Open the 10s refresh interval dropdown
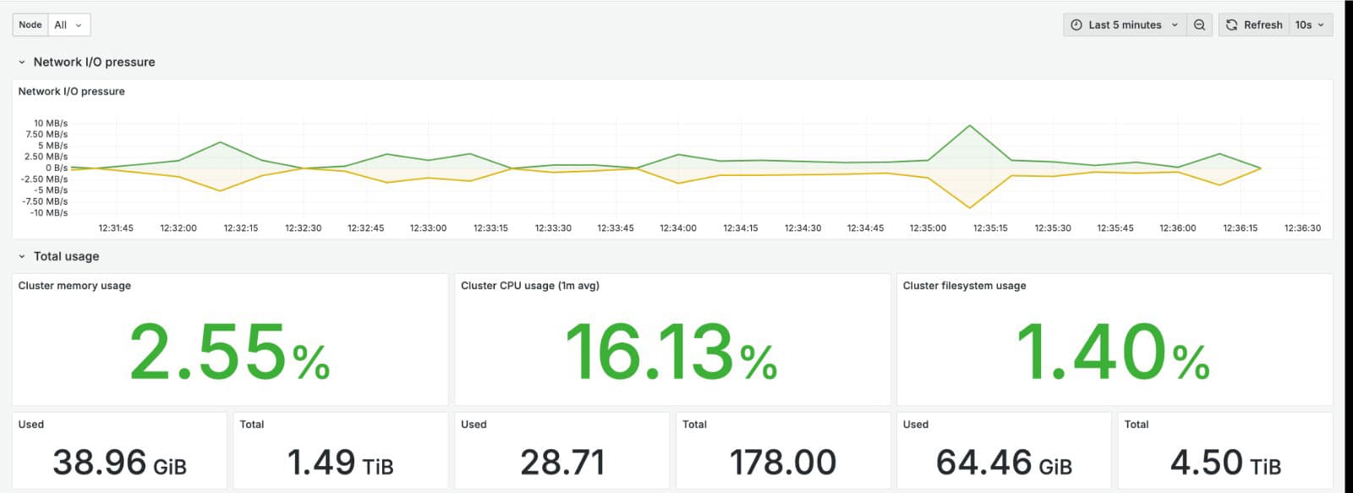This screenshot has width=1353, height=493. coord(1310,25)
